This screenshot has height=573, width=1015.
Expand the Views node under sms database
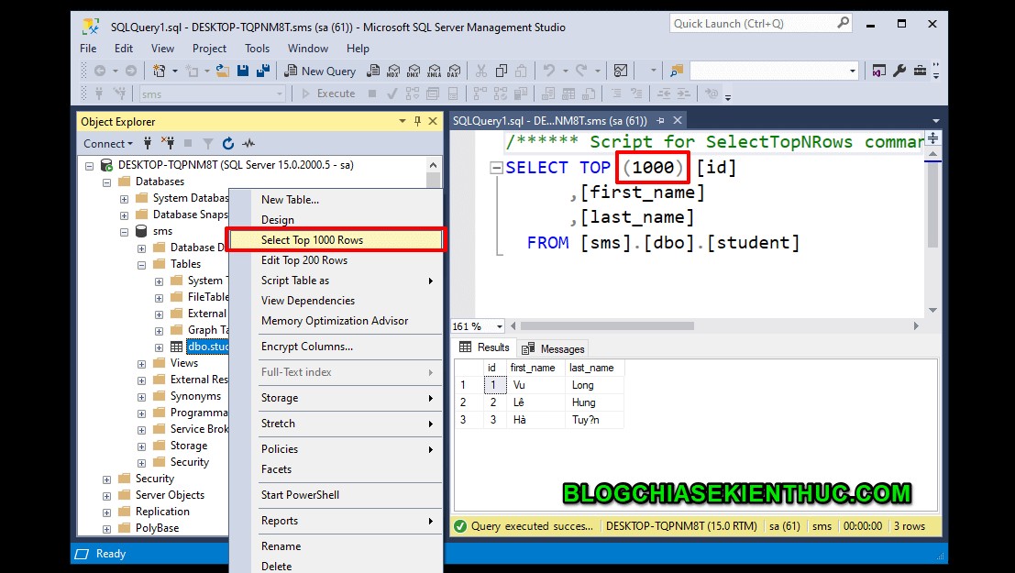point(141,363)
